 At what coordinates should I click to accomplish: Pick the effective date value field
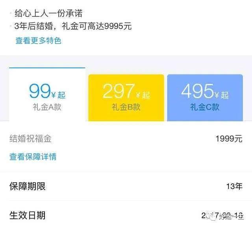point(222,215)
